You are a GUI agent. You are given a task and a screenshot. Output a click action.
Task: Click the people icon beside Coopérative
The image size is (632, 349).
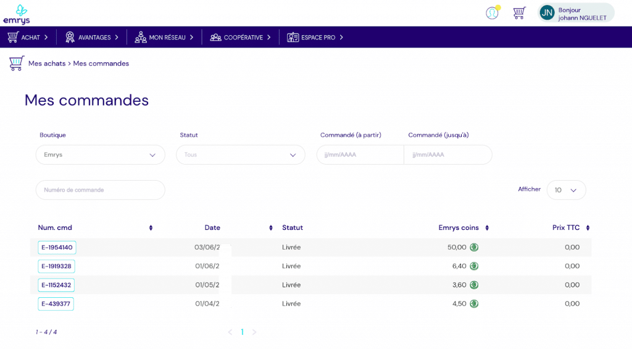(215, 37)
